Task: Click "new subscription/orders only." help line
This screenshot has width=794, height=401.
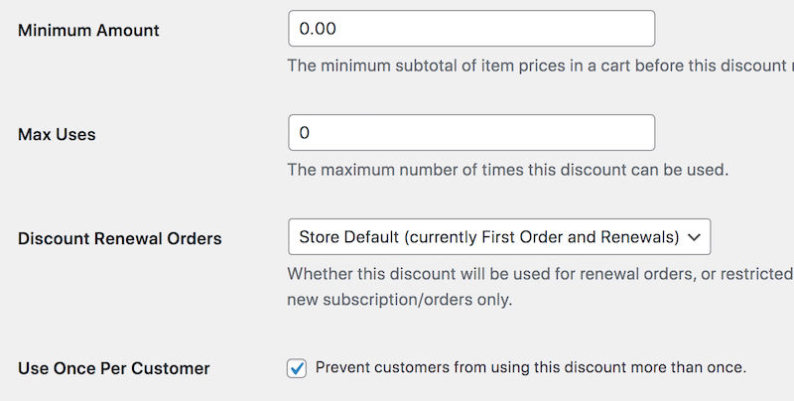Action: pyautogui.click(x=400, y=299)
